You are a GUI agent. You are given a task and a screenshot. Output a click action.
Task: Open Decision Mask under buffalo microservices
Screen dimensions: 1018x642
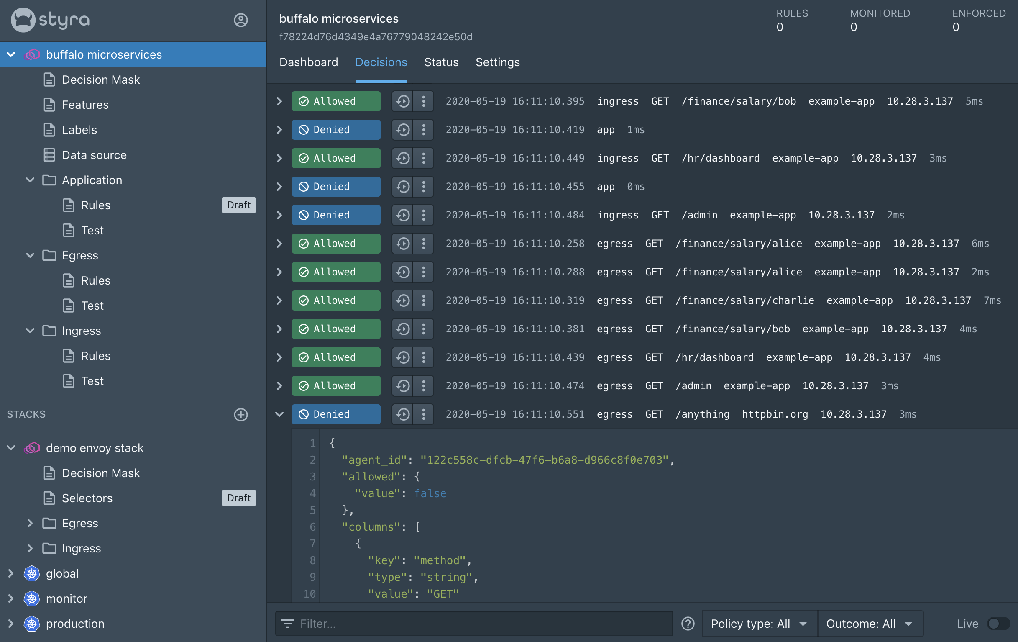101,80
